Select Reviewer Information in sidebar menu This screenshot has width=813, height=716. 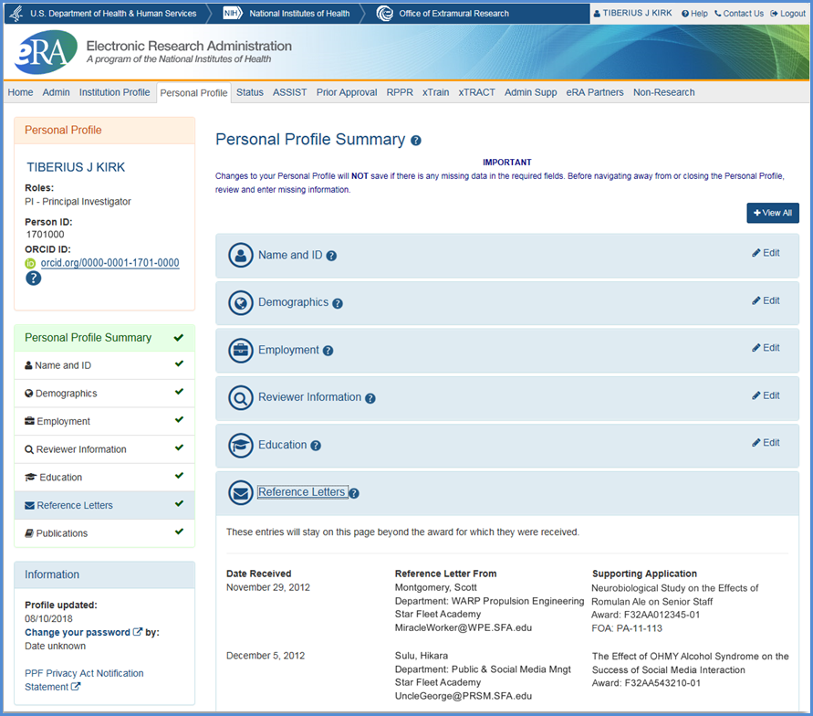104,449
